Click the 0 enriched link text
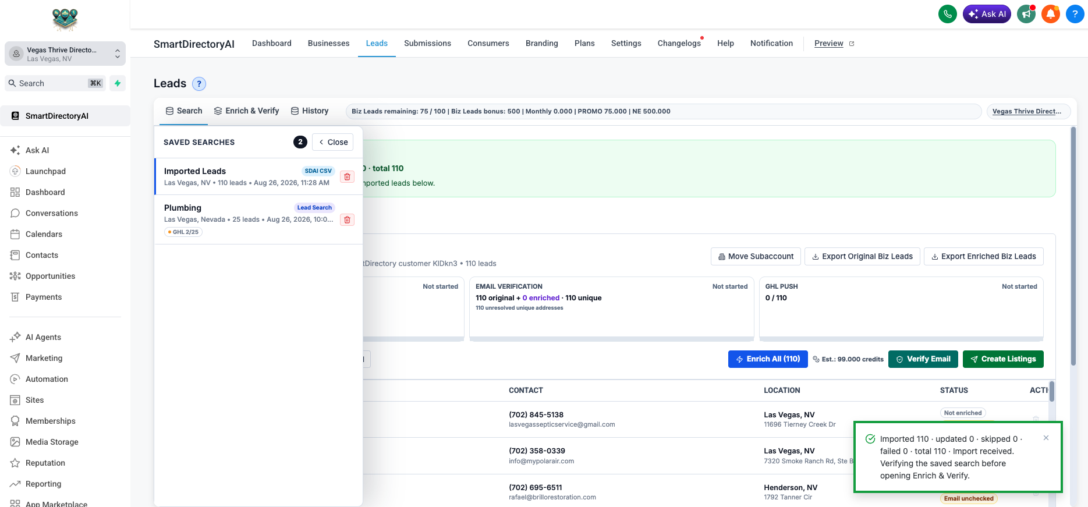The width and height of the screenshot is (1088, 507). click(x=541, y=298)
